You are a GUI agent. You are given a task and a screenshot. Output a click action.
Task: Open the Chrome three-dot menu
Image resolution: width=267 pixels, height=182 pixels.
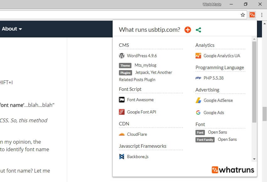[262, 15]
